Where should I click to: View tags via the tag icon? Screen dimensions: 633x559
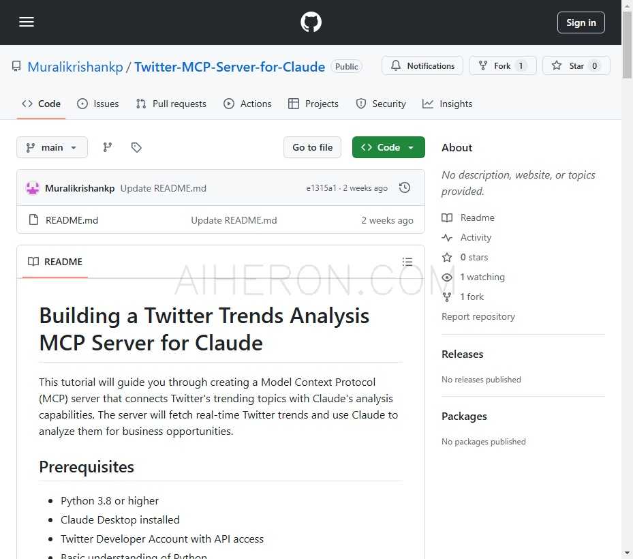136,147
